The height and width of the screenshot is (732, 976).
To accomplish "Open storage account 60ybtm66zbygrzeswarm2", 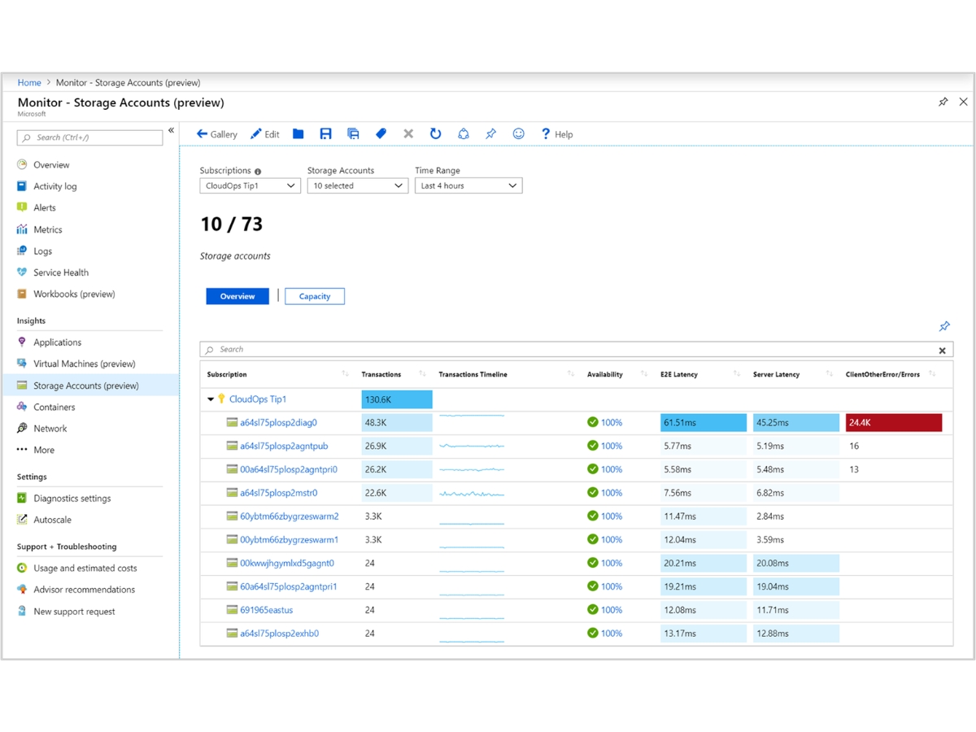I will tap(290, 516).
